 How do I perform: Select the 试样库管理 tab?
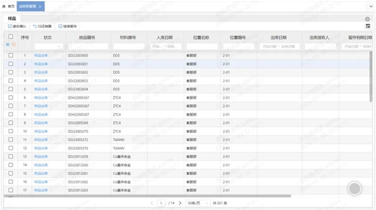[x=28, y=6]
